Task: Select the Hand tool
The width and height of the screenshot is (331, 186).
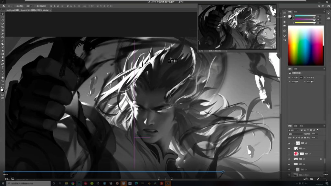Action: coord(3,77)
